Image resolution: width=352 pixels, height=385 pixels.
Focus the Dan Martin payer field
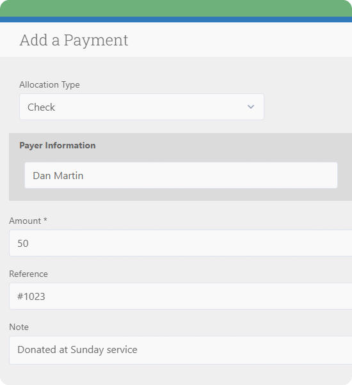(x=181, y=175)
